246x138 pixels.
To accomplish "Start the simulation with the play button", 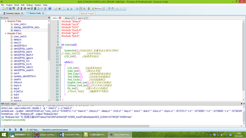I will (4, 130).
